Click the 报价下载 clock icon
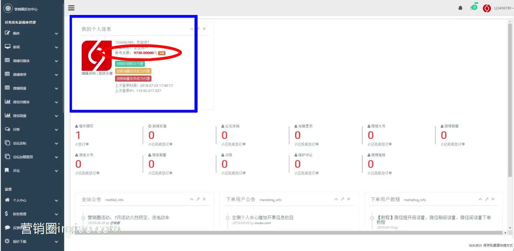 coord(7,241)
